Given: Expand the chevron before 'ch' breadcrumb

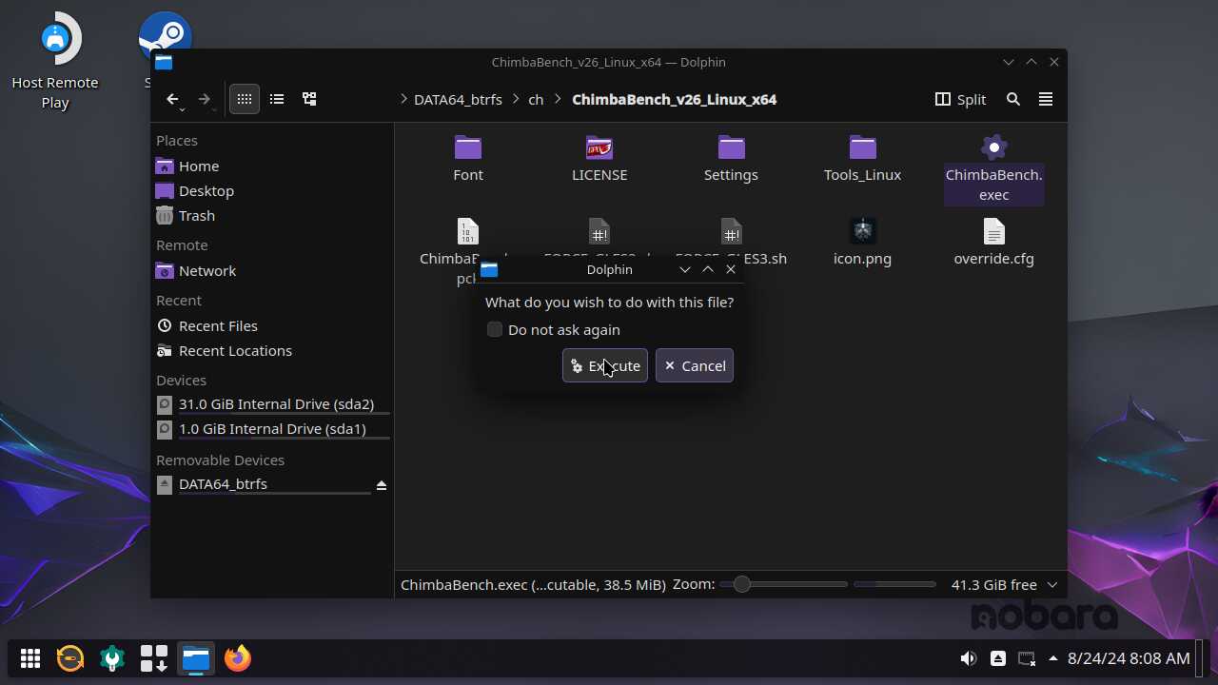Looking at the screenshot, I should 517,99.
